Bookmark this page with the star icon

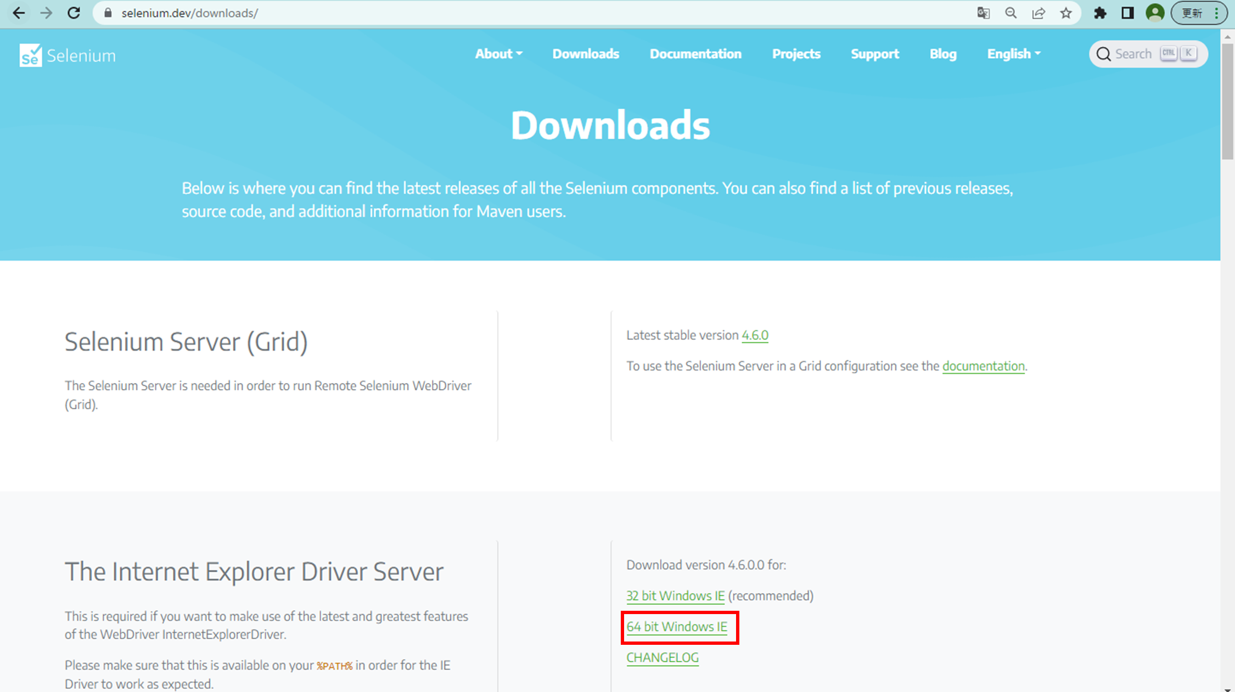coord(1066,13)
